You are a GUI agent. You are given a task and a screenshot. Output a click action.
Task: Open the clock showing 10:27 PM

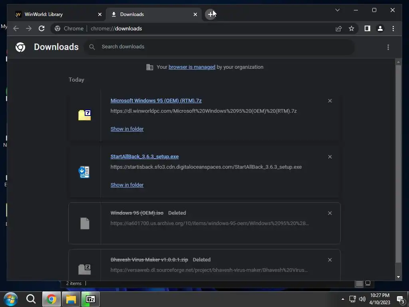[380, 299]
